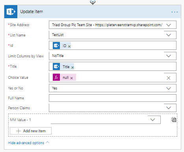
Task: Open the Limit Columns by View dropdown
Action: pyautogui.click(x=169, y=56)
